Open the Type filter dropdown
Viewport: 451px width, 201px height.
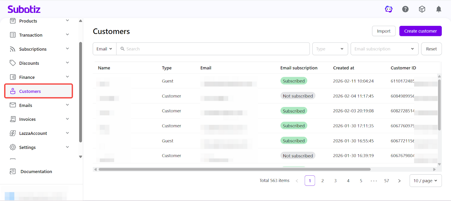pos(330,49)
